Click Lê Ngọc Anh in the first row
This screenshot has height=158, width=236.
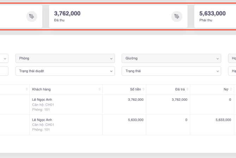coord(42,100)
